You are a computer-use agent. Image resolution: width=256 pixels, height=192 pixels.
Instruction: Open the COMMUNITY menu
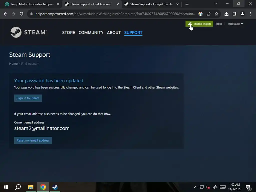[91, 32]
